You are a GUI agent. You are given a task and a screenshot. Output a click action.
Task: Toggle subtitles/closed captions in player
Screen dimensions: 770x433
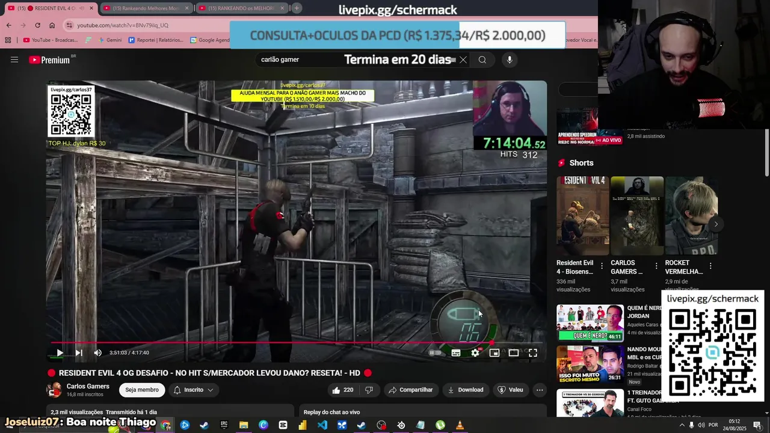pyautogui.click(x=456, y=353)
